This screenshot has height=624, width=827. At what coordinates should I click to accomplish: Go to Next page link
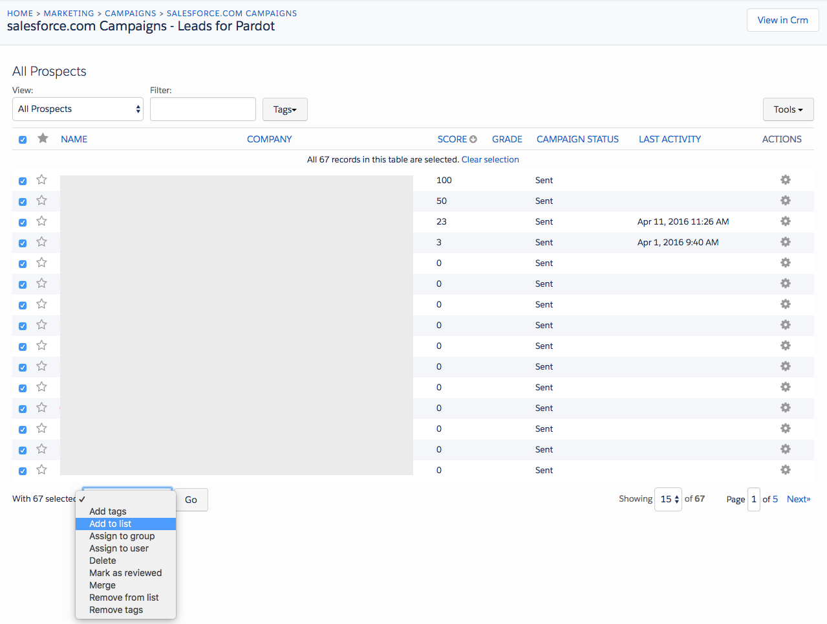(x=799, y=499)
